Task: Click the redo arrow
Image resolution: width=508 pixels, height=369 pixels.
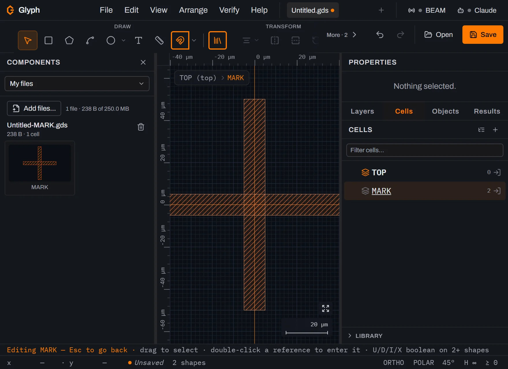Action: [401, 35]
